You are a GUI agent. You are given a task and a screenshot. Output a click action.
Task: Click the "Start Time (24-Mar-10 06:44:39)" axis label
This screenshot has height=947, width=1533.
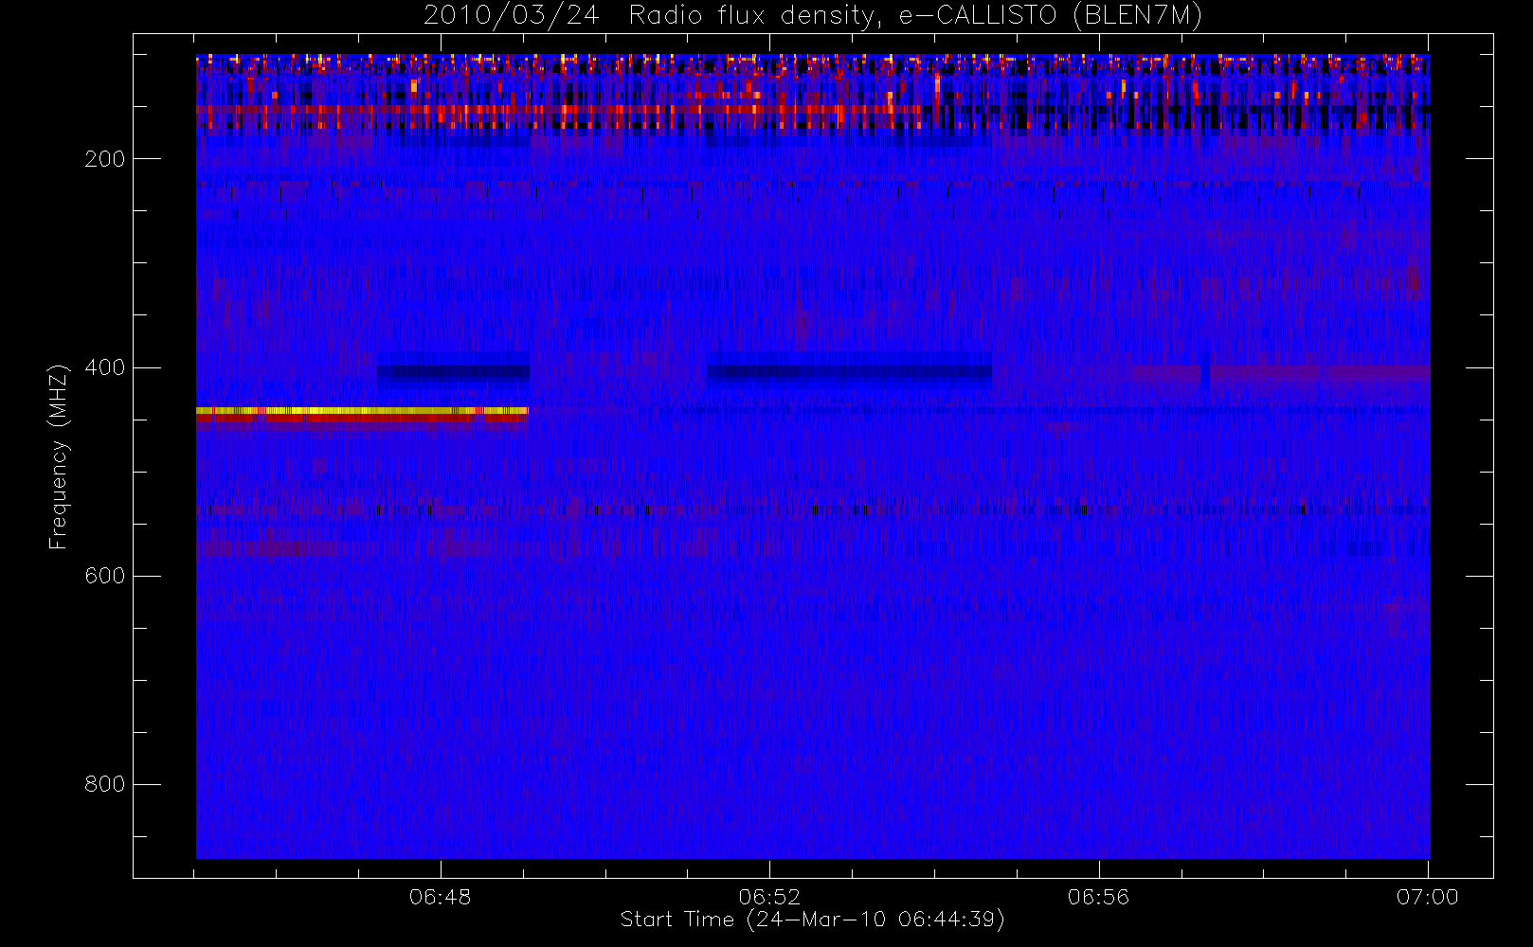pyautogui.click(x=812, y=920)
